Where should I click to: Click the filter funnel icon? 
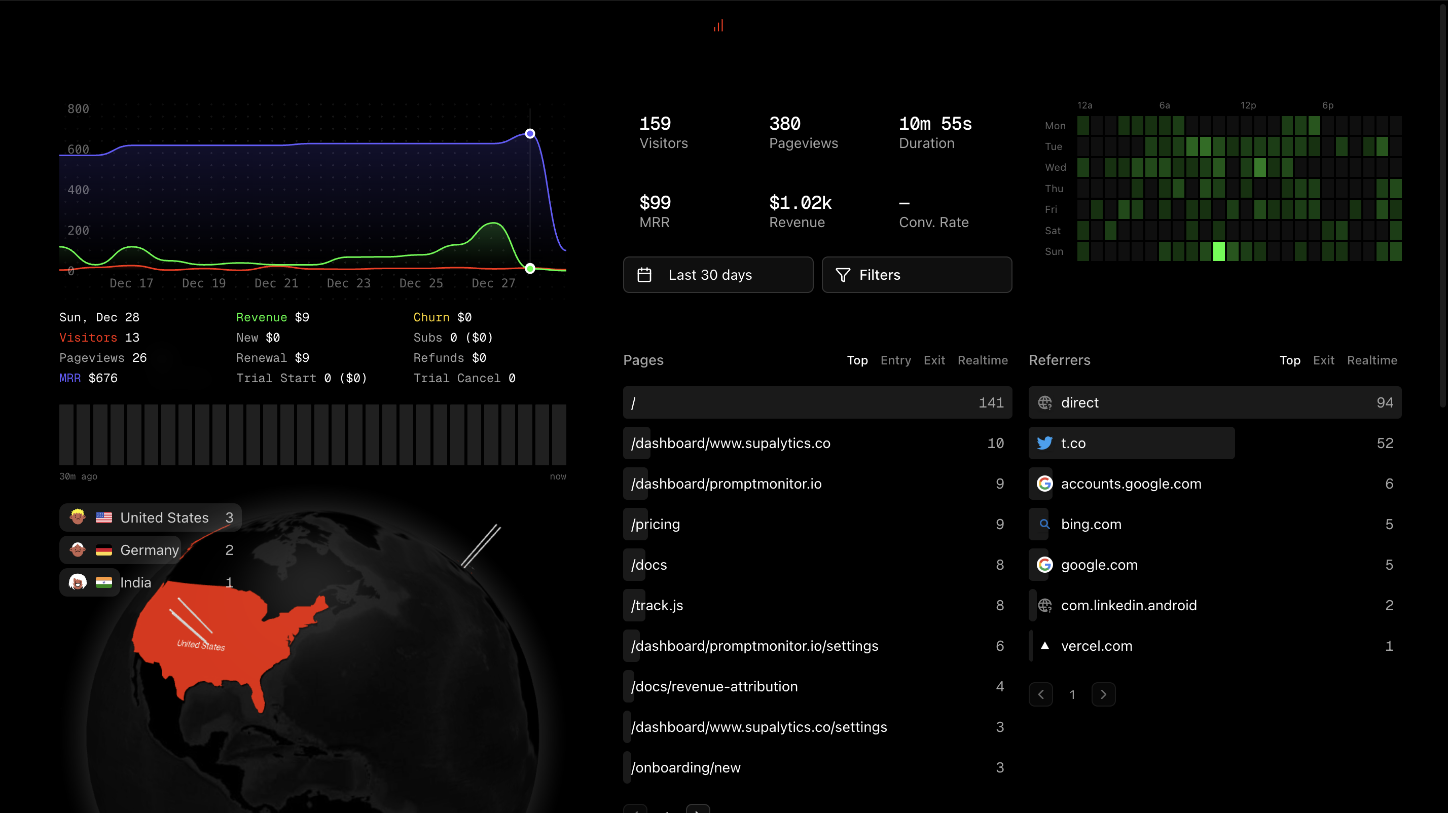pyautogui.click(x=843, y=275)
